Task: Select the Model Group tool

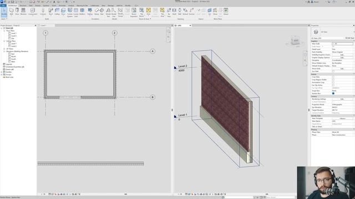Action: pyautogui.click(x=120, y=12)
